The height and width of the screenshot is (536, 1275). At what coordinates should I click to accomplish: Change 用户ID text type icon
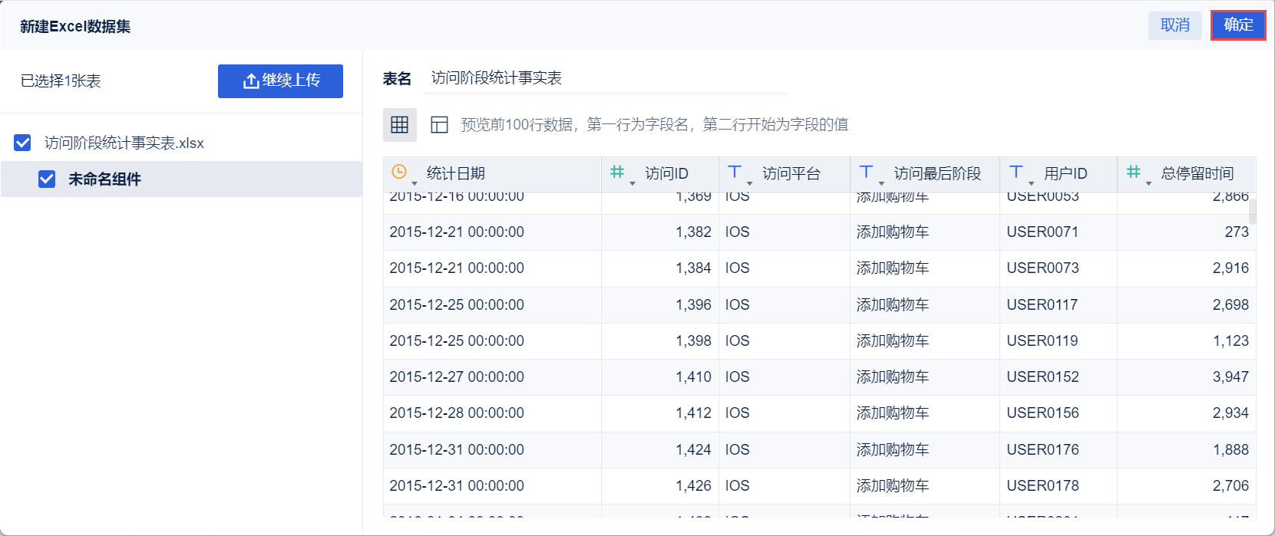(1016, 172)
